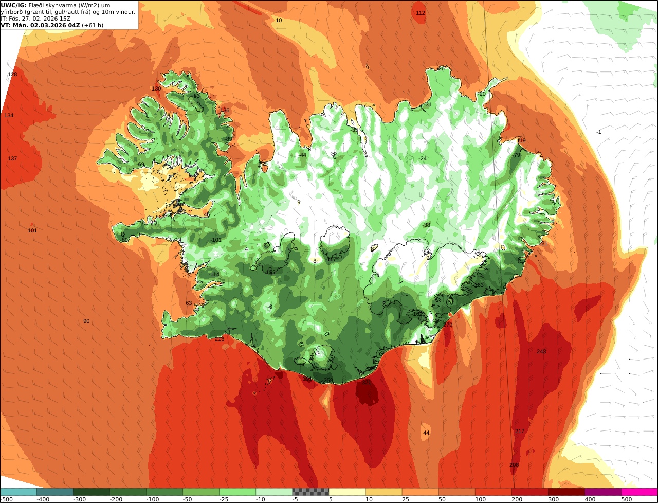Click the '279' flux value off the southeast coast
The width and height of the screenshot is (658, 503).
tap(448, 325)
